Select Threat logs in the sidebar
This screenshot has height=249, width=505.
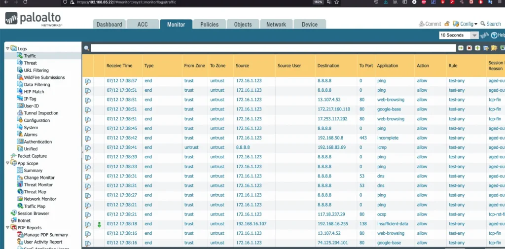[x=30, y=63]
